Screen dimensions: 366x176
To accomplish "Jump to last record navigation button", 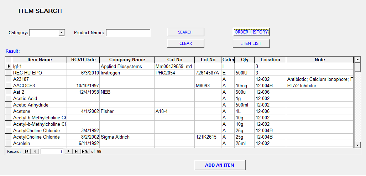I will pos(77,151).
